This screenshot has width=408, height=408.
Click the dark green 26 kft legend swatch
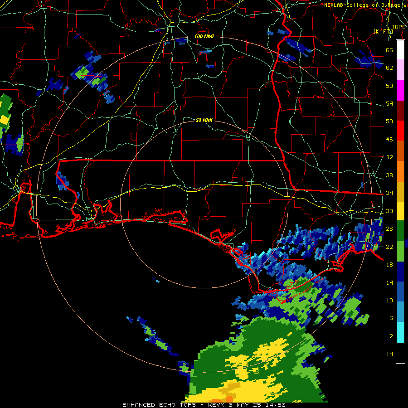point(400,231)
